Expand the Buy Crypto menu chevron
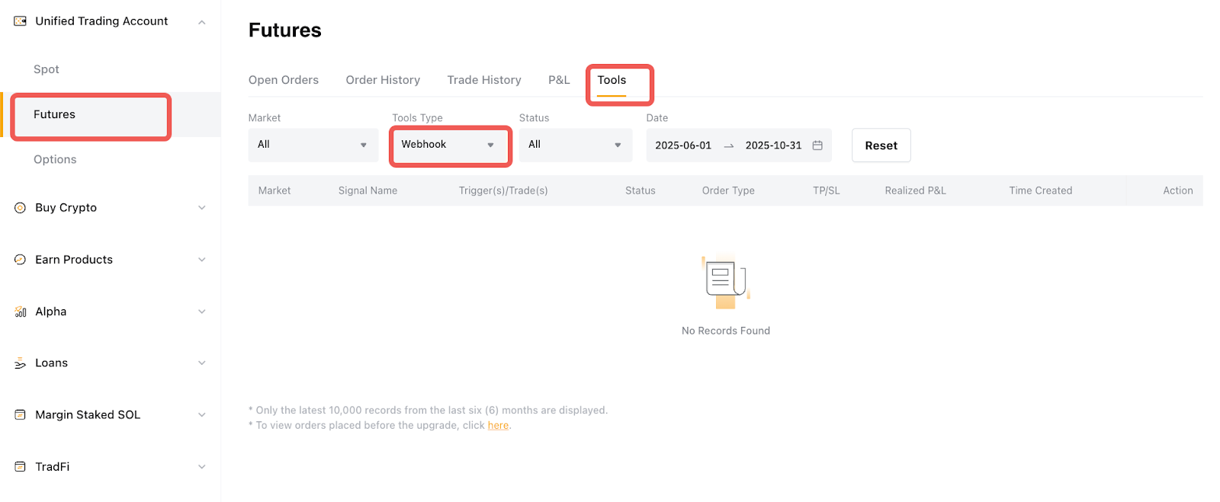This screenshot has height=502, width=1220. (202, 208)
